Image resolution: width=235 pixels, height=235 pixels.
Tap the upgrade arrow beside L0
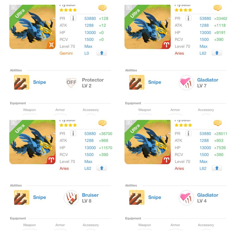[x=102, y=53]
